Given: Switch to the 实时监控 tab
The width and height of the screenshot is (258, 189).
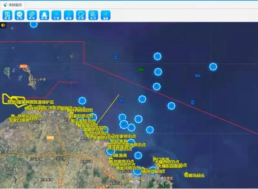Looking at the screenshot, I should [13, 5].
